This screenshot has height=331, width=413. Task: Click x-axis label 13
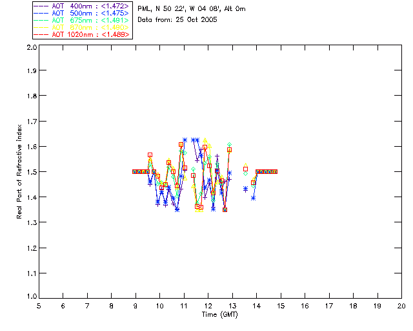coord(232,306)
